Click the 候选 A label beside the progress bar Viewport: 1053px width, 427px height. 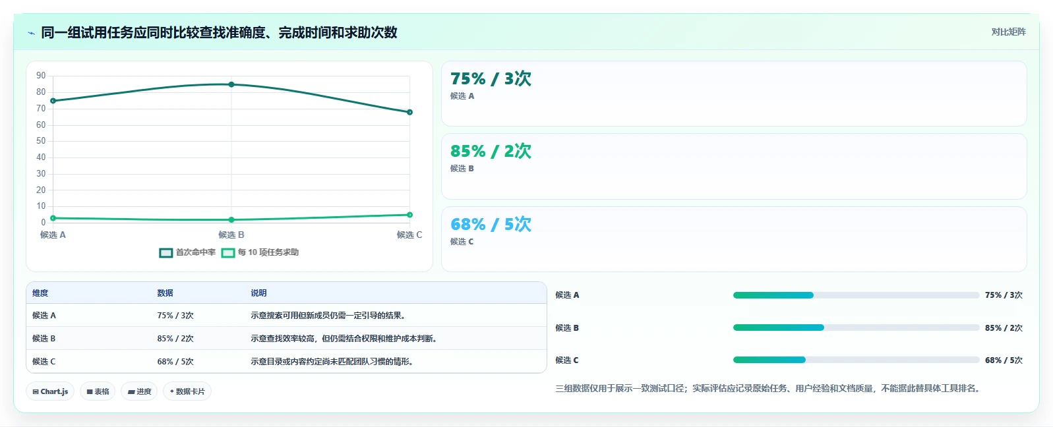567,295
